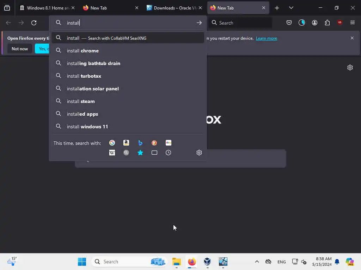Select suggestion install turbotax

[128, 76]
